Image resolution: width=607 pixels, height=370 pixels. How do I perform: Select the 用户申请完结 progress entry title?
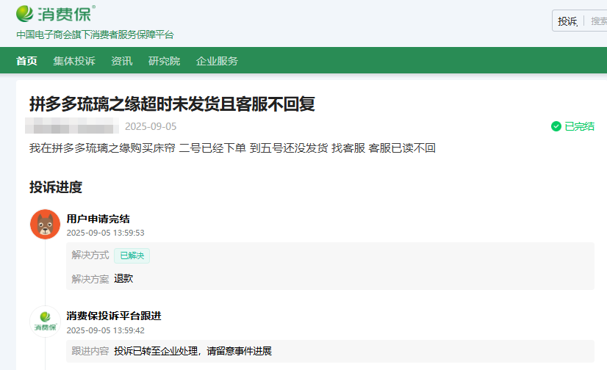point(98,219)
